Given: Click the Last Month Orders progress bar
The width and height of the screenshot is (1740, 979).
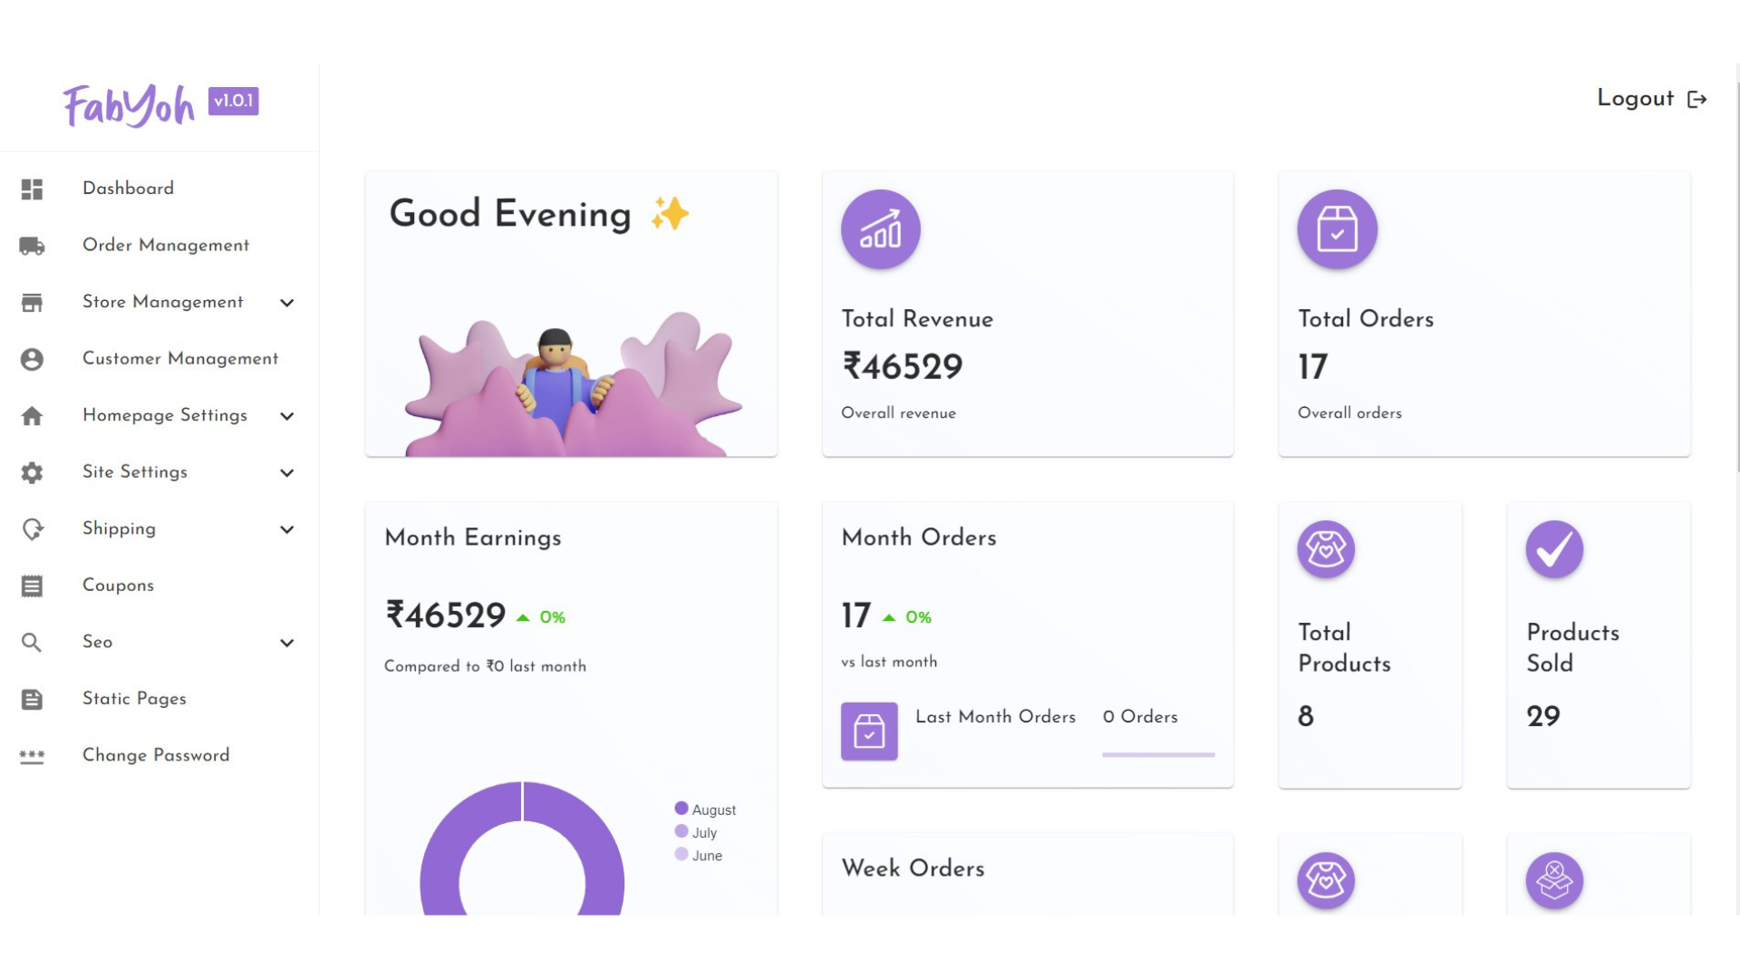Looking at the screenshot, I should tap(1158, 754).
